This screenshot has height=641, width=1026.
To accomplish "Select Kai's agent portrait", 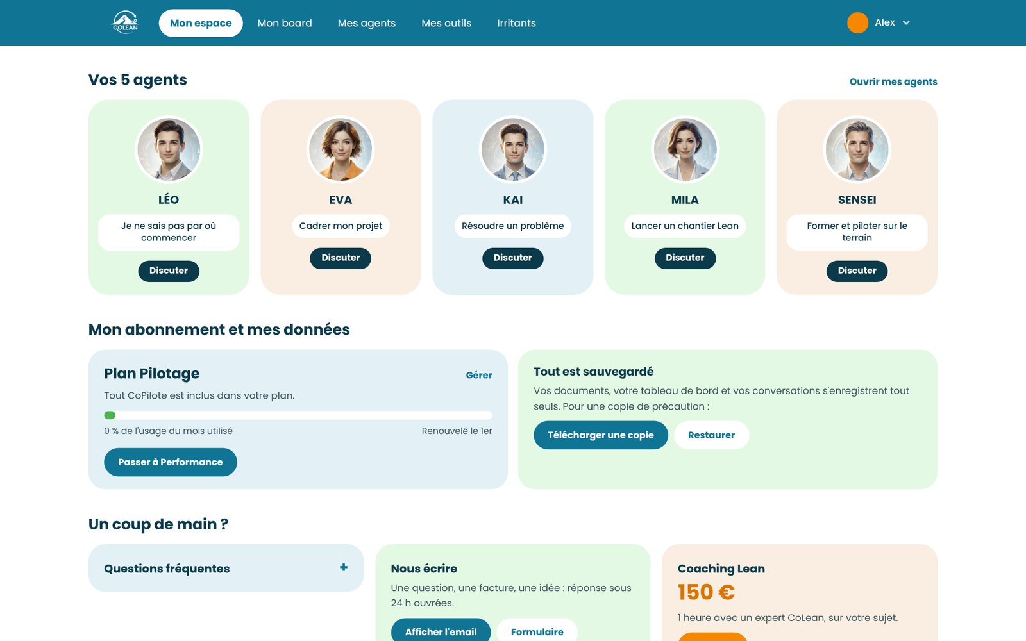I will pos(513,149).
